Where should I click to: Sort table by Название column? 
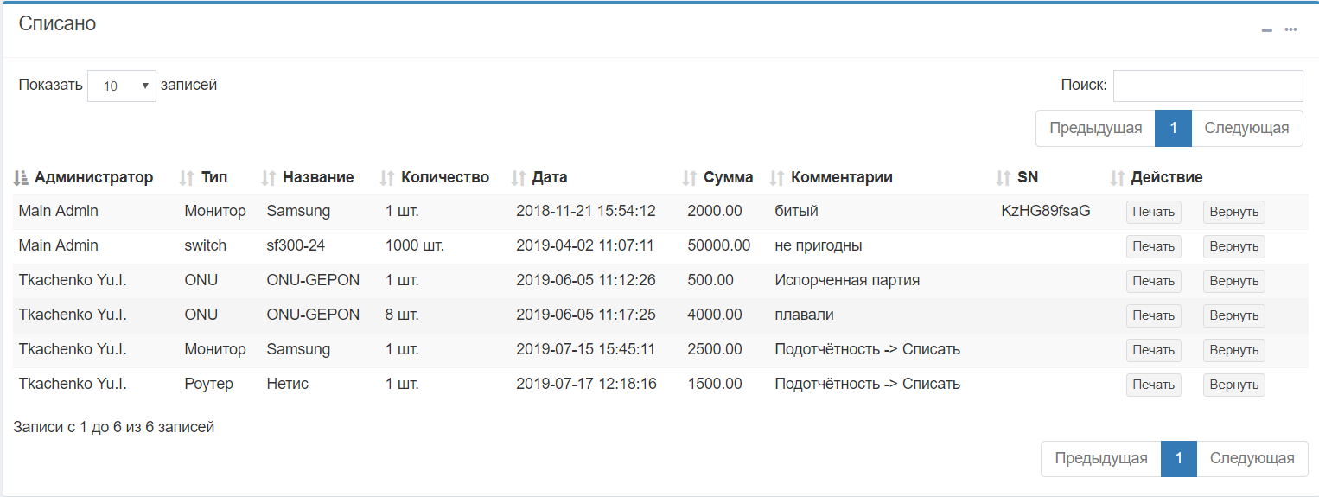coord(269,177)
